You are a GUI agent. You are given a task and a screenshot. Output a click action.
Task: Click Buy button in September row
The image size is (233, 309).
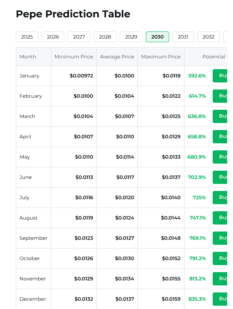220,238
